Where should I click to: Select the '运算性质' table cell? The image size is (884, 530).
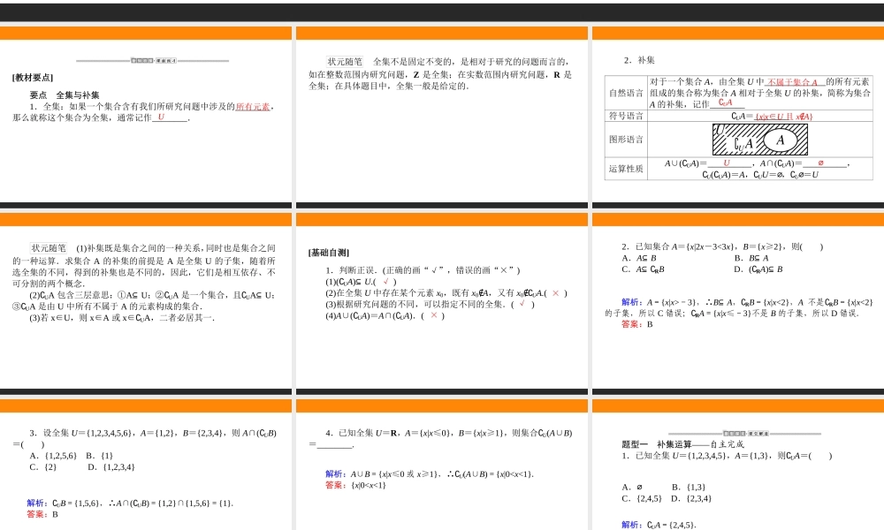[626, 169]
